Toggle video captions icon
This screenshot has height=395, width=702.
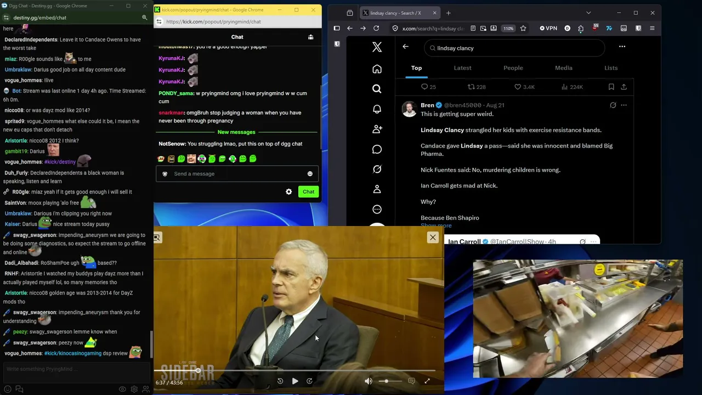pos(411,381)
